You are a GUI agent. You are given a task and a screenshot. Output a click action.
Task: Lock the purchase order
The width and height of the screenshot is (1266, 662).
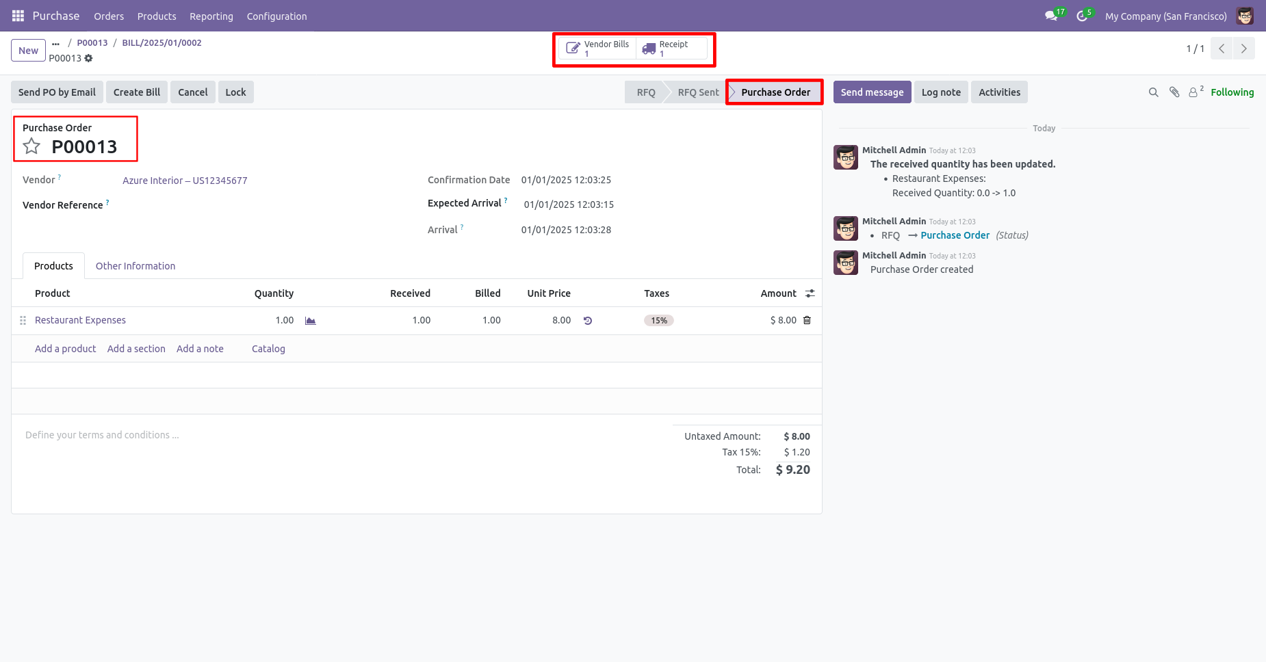click(236, 92)
